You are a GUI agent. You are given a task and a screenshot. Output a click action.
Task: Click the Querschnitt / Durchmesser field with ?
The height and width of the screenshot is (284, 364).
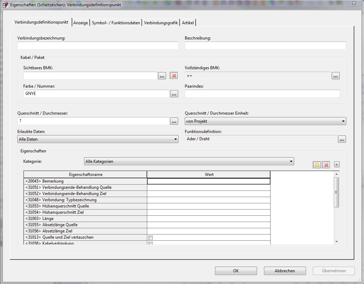click(93, 121)
